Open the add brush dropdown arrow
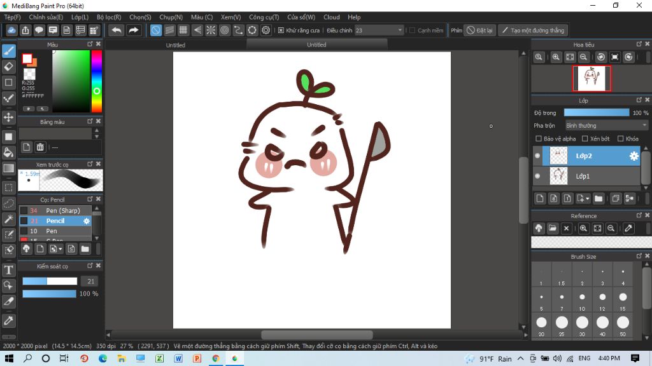This screenshot has height=366, width=652. 60,249
